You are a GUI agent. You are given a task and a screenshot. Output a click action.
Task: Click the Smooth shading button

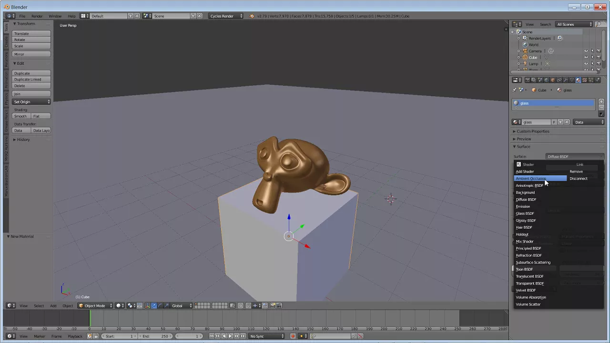tap(21, 116)
